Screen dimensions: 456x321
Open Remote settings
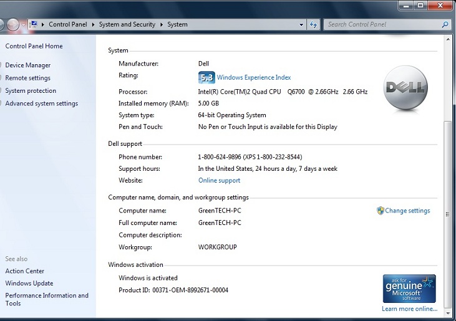(27, 78)
